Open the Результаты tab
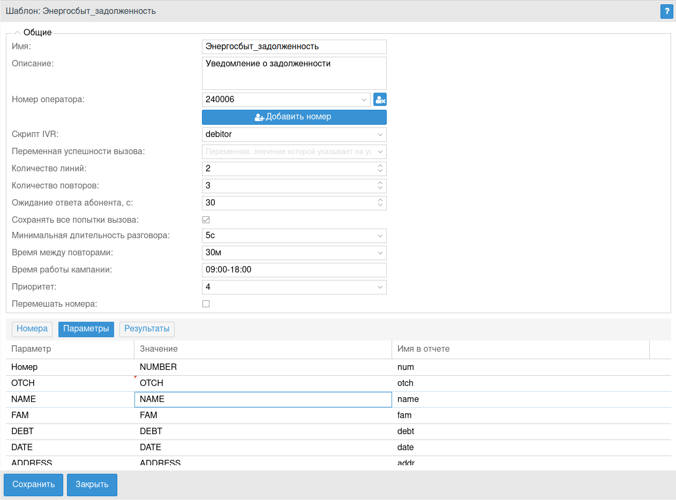 [x=147, y=329]
